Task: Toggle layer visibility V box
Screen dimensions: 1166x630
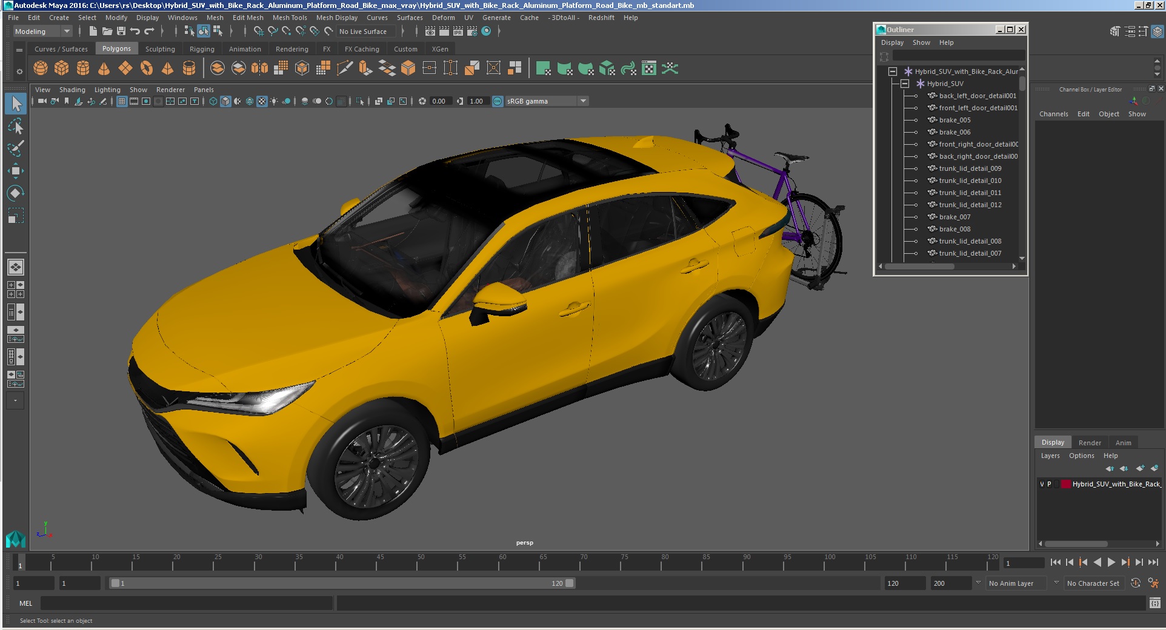Action: point(1042,484)
